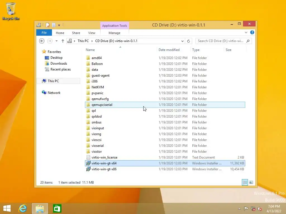
Task: Expand the address bar history dropdown
Action: pos(182,41)
